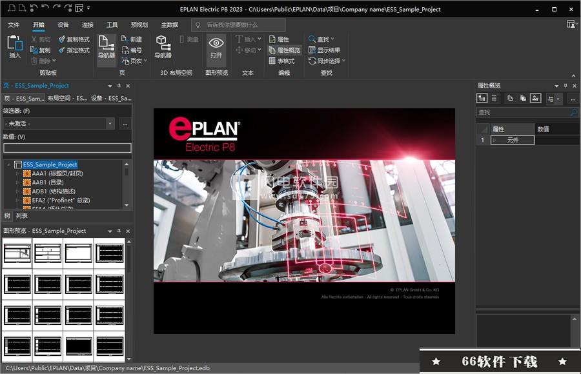Click the 图形预览 panel vertical scrollbar
This screenshot has height=374, width=581.
click(x=128, y=300)
